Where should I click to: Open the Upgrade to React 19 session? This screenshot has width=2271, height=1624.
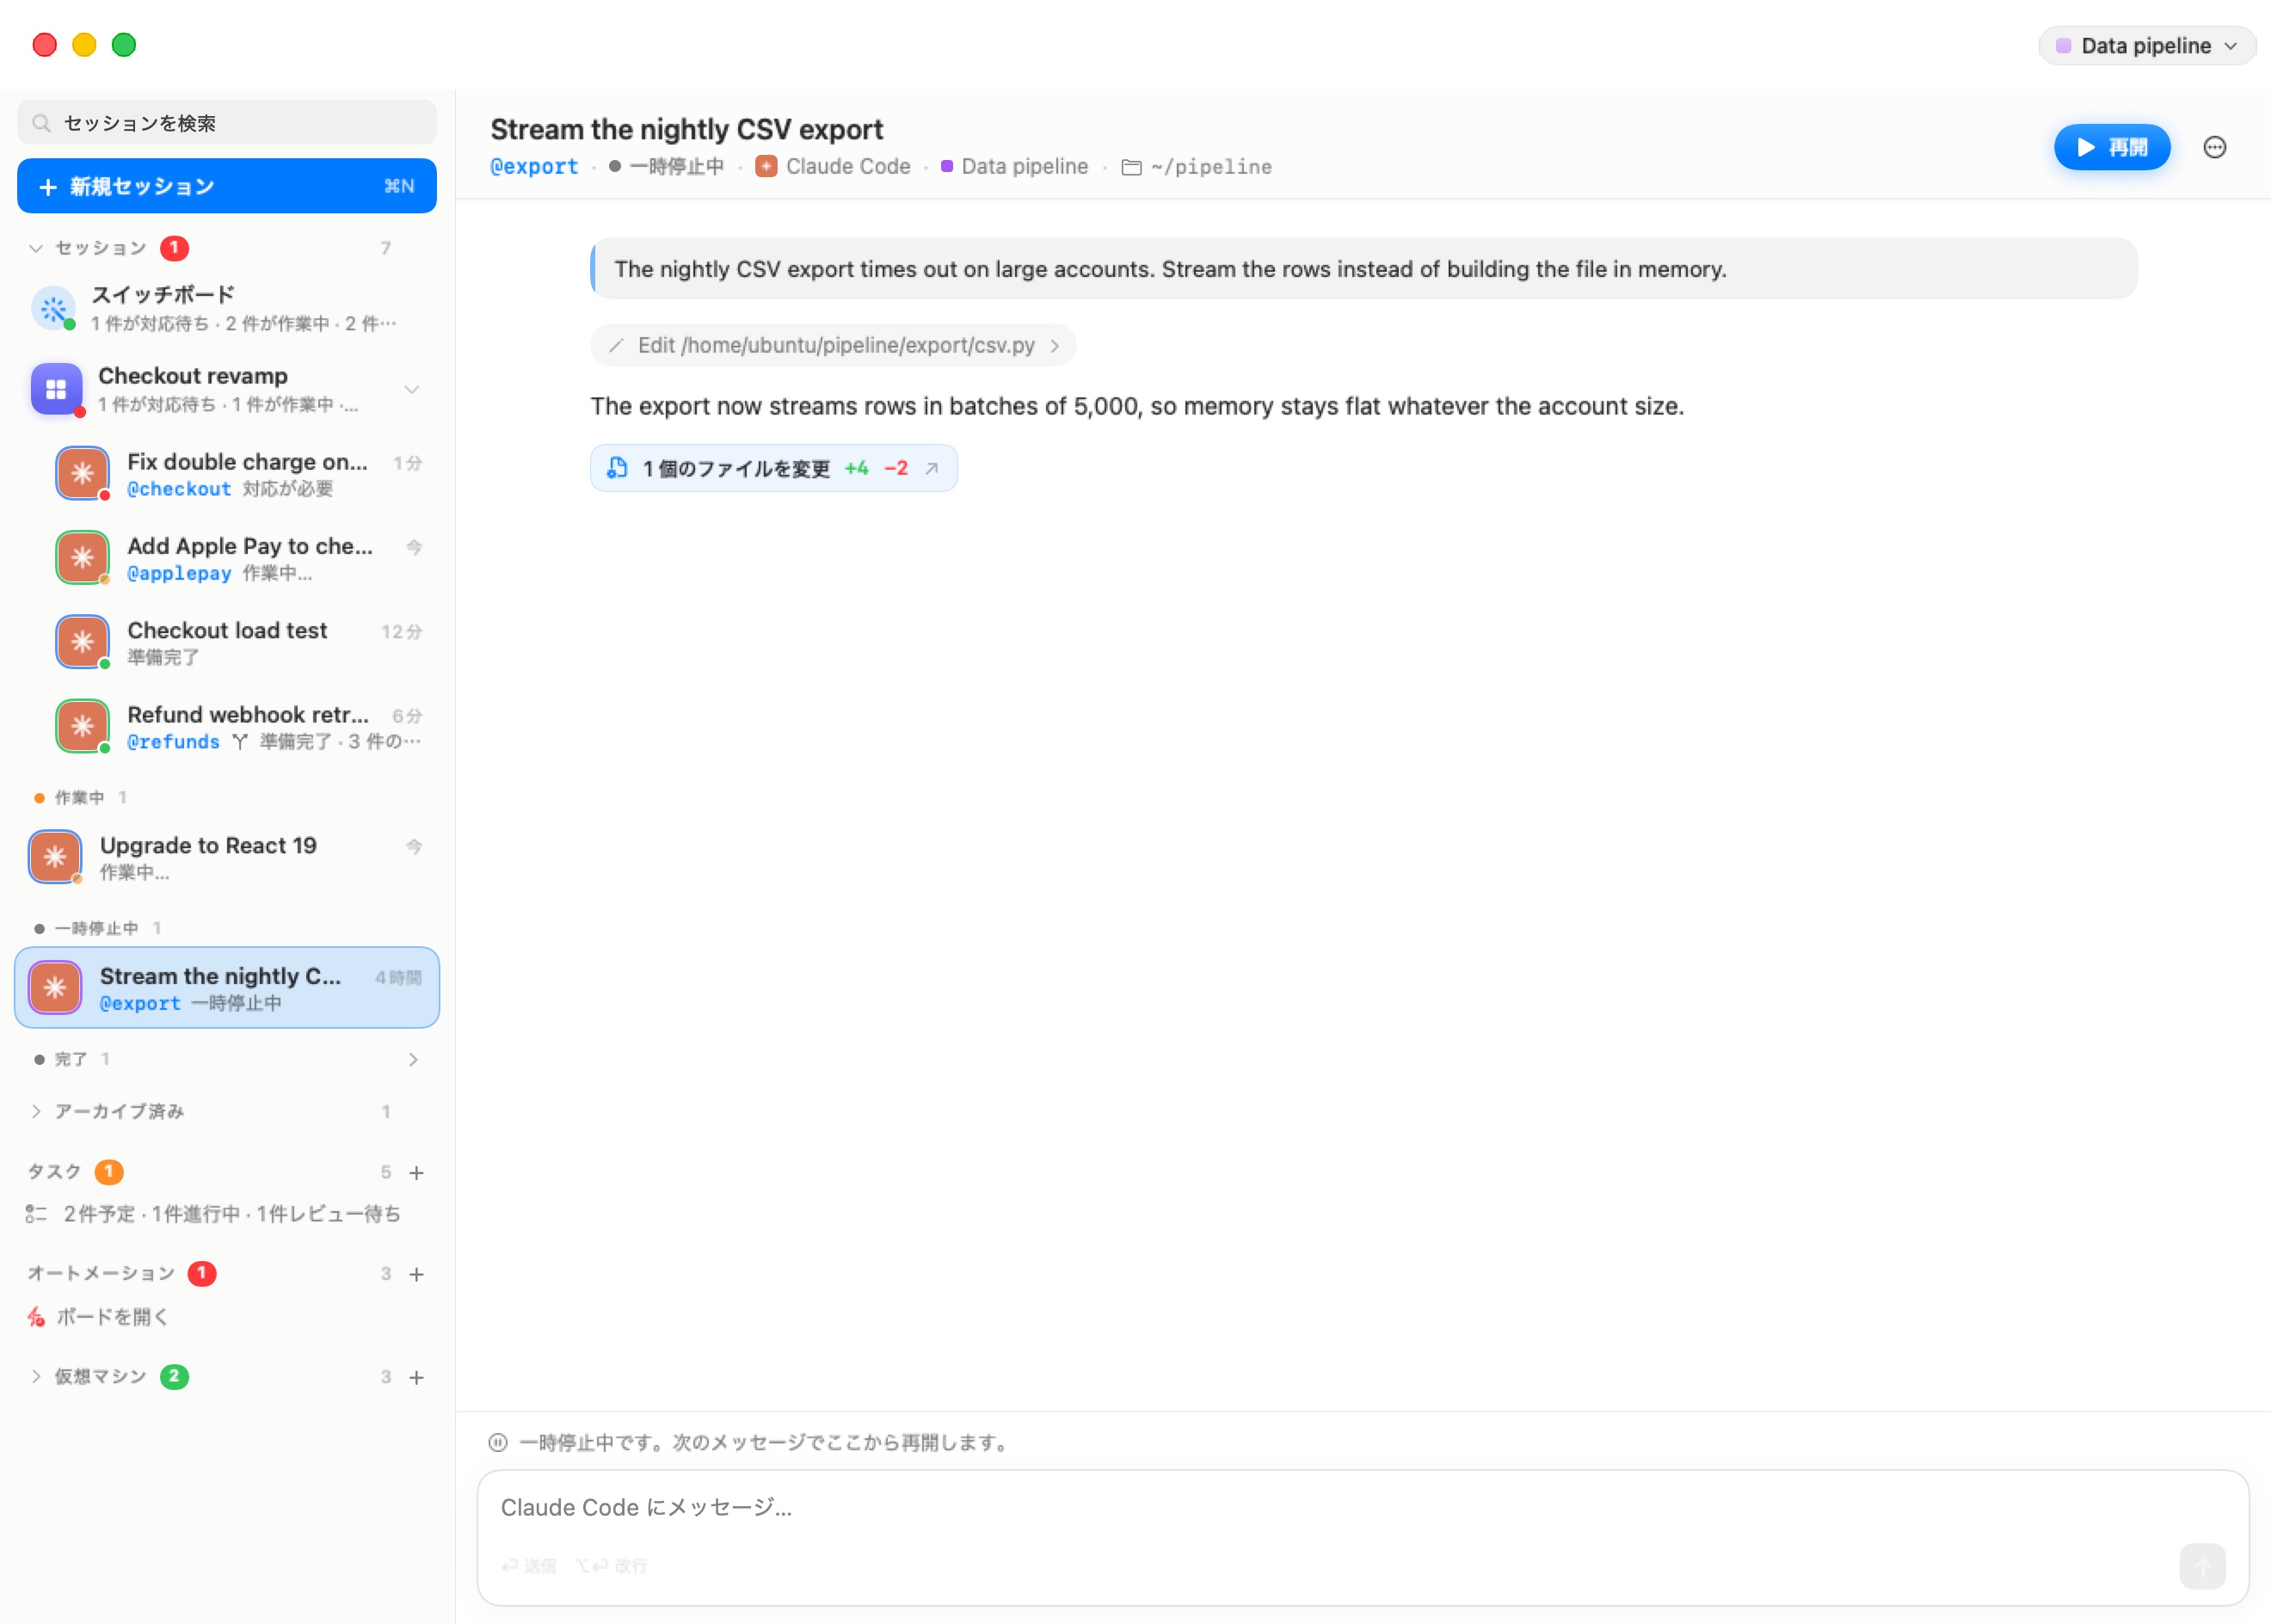(x=227, y=857)
